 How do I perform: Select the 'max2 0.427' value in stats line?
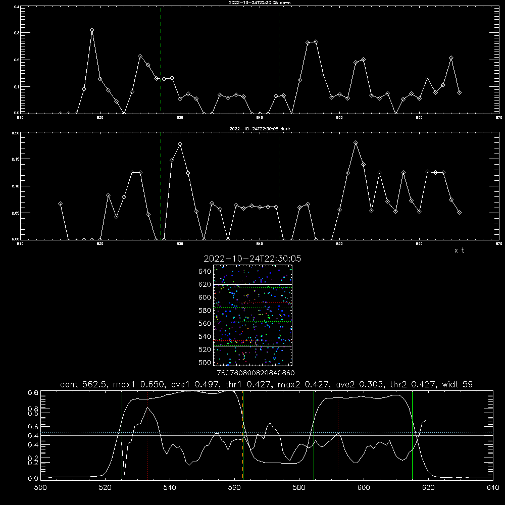(304, 384)
